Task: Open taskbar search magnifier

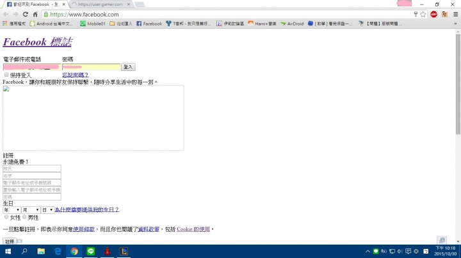Action: [x=24, y=251]
